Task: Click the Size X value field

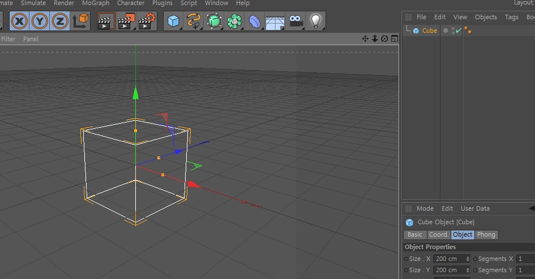Action: 449,259
